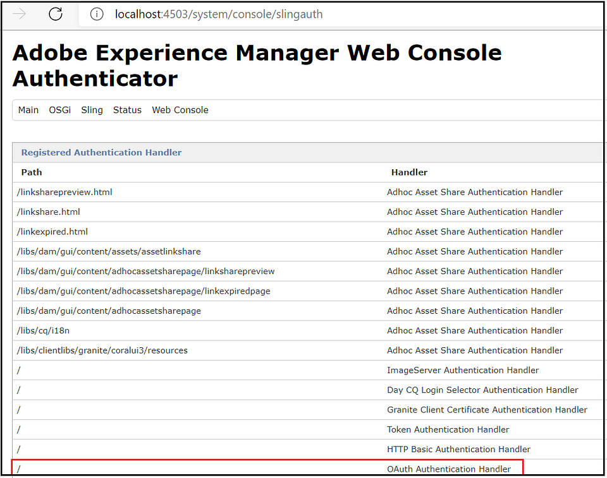Focus the address bar URL
607x478 pixels.
click(x=219, y=15)
